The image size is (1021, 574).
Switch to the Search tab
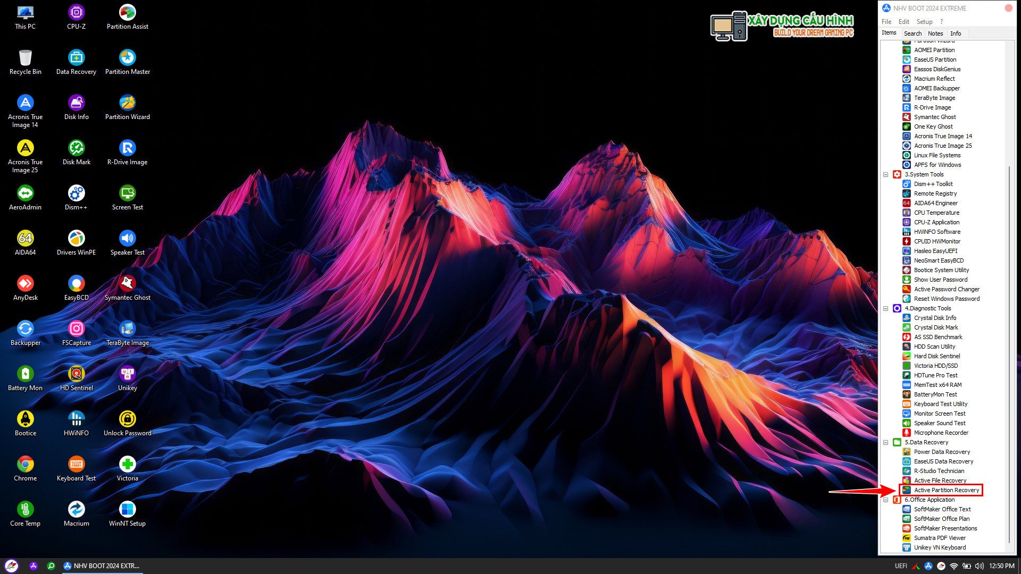(x=913, y=33)
